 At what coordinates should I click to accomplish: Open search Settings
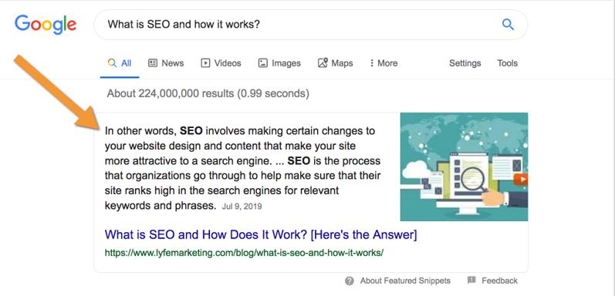click(465, 63)
